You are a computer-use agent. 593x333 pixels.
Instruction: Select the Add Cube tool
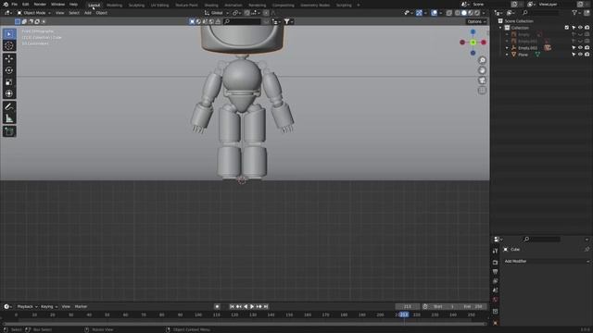pos(9,131)
